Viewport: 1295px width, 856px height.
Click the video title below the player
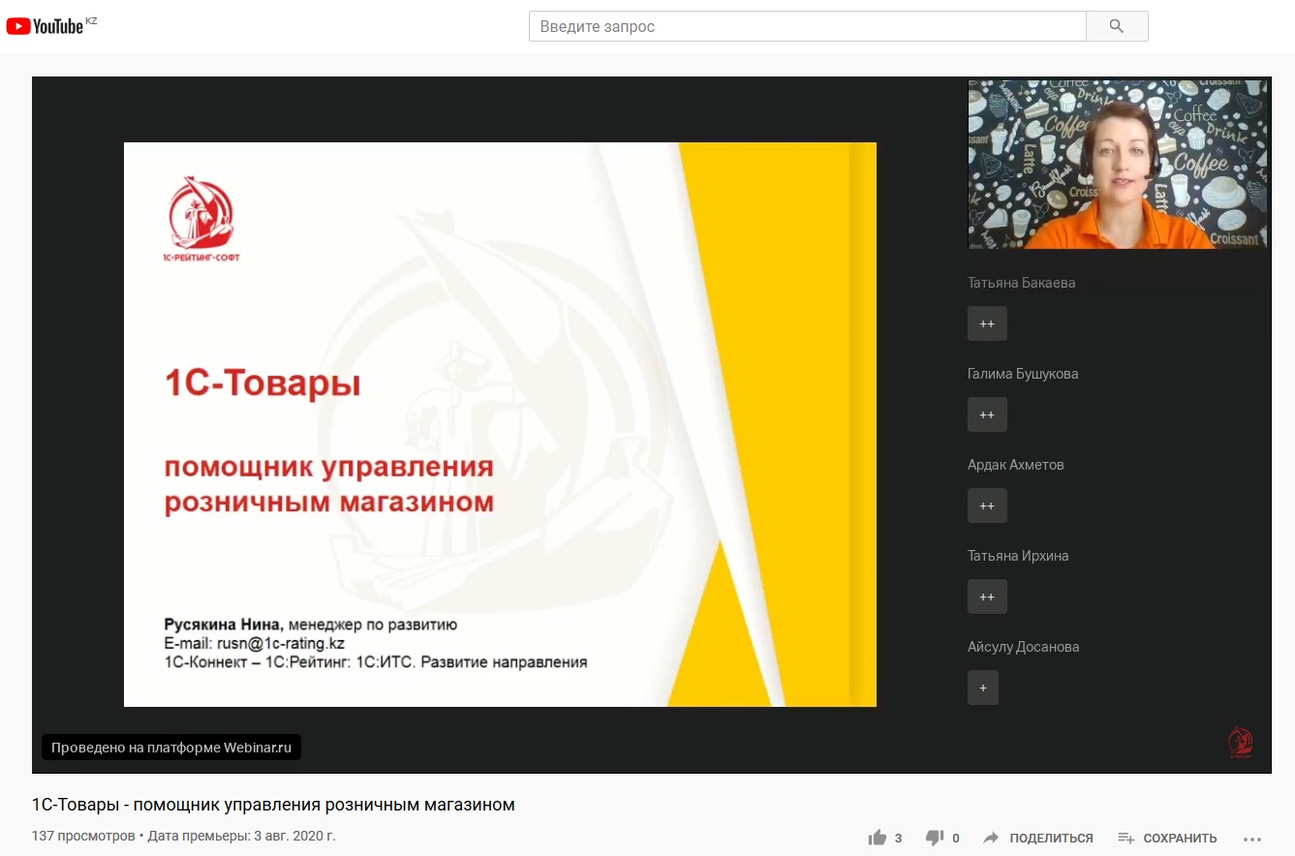point(273,805)
